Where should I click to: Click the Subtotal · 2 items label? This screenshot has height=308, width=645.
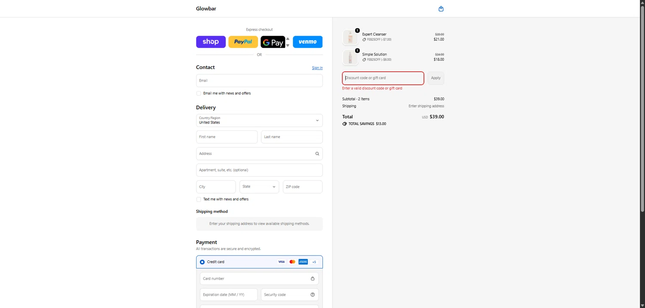(356, 99)
